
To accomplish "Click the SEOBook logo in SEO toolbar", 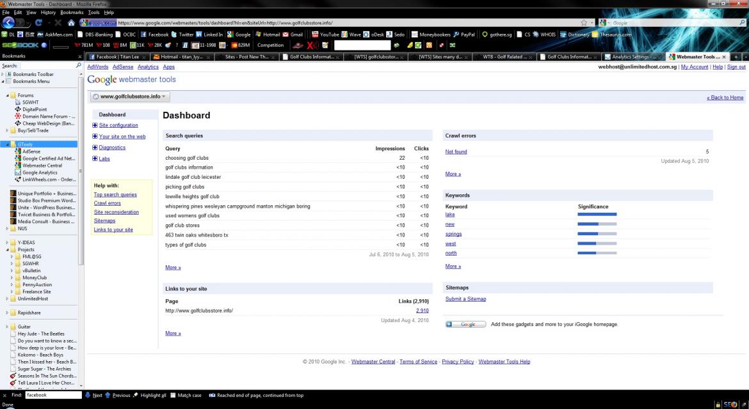I will [x=20, y=45].
